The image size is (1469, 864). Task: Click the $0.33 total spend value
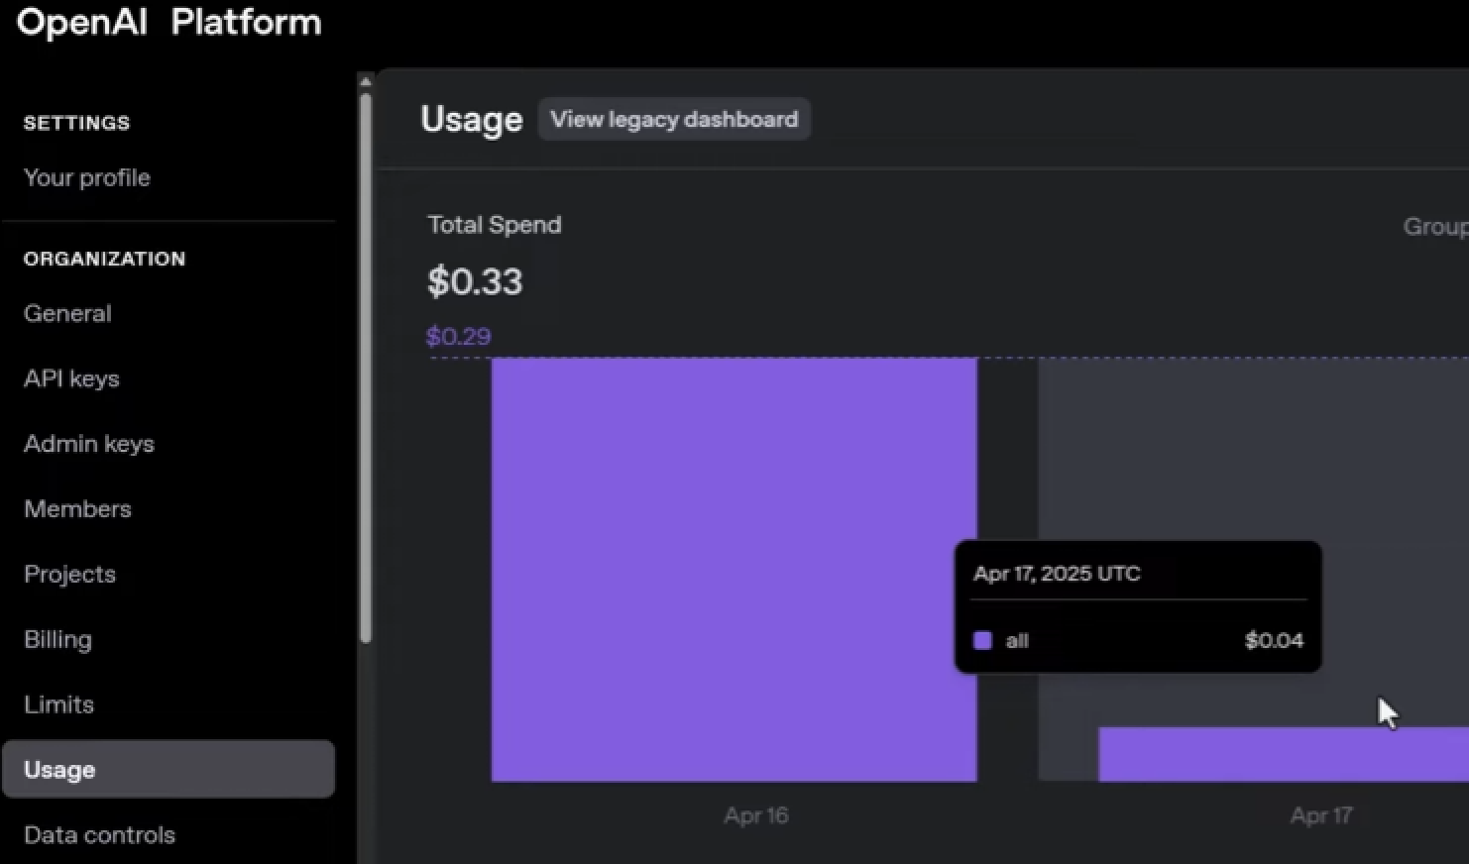tap(475, 281)
